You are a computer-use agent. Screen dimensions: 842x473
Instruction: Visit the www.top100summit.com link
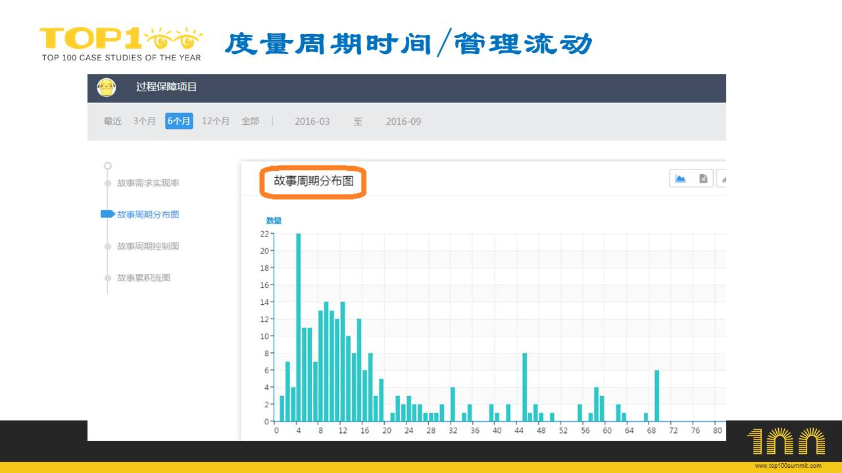(x=788, y=466)
